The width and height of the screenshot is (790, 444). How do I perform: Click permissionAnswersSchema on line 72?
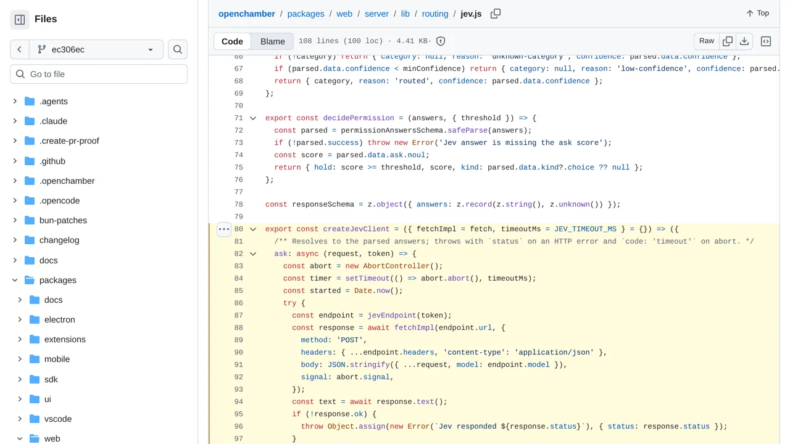(x=392, y=130)
